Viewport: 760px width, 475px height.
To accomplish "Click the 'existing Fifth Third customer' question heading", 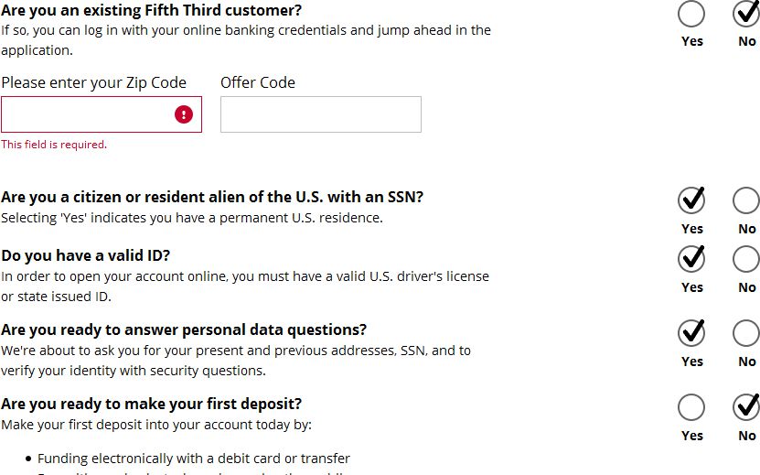I will tap(151, 11).
